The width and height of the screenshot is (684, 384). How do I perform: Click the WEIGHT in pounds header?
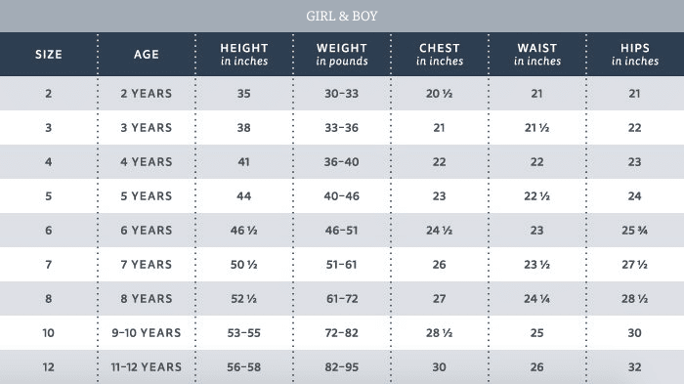[x=342, y=55]
